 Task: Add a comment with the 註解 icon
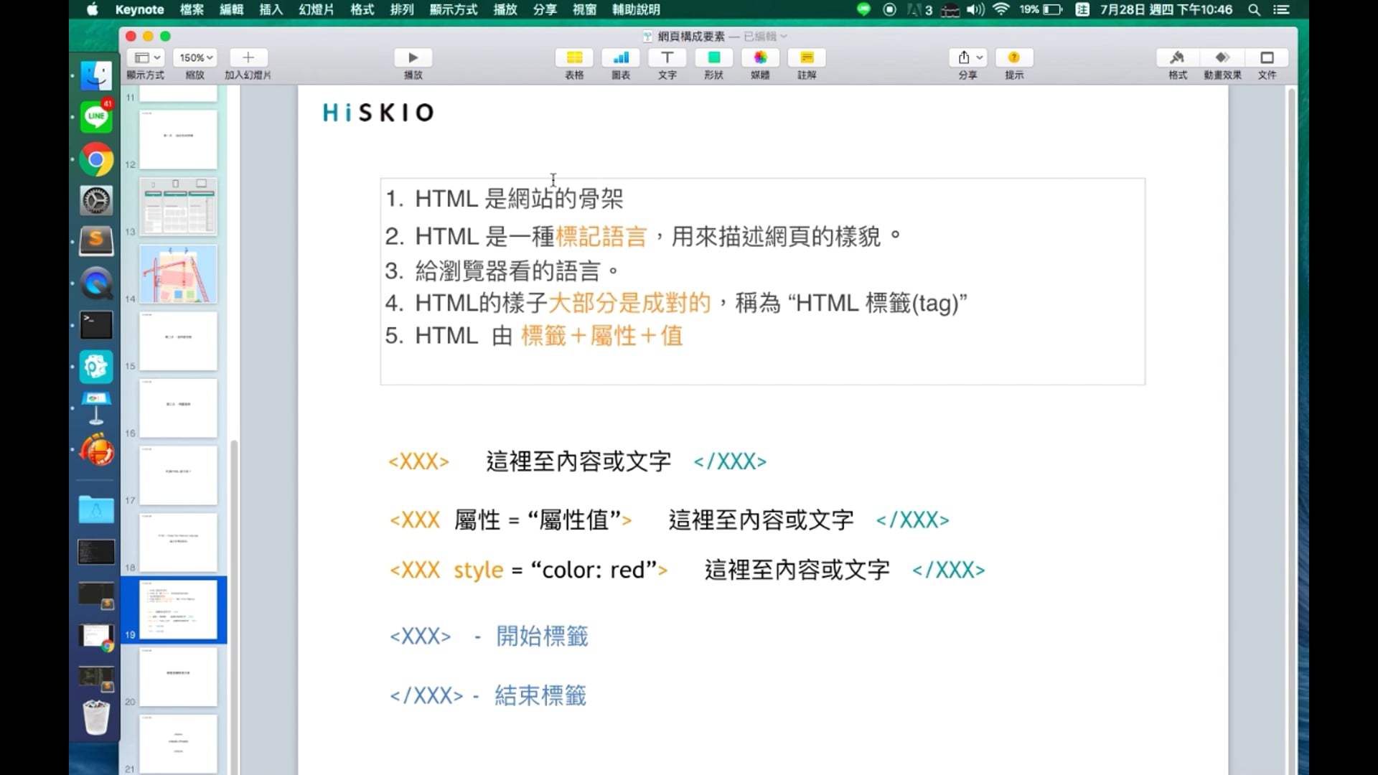806,57
